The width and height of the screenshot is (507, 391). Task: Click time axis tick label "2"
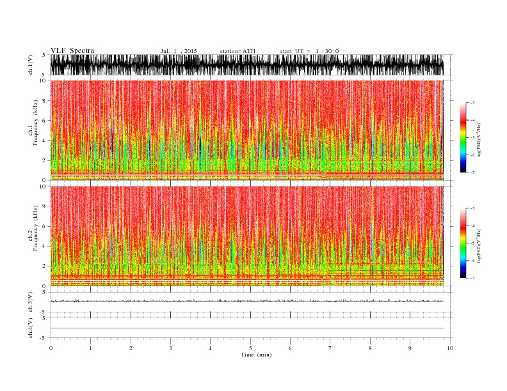131,348
